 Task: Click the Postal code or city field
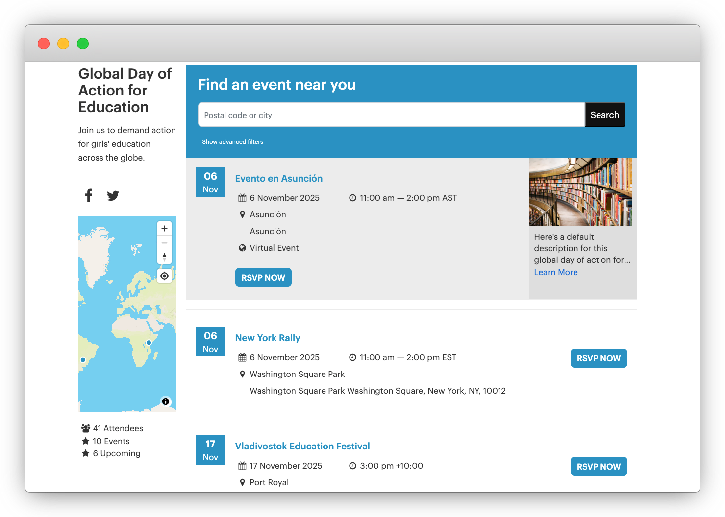pos(391,115)
